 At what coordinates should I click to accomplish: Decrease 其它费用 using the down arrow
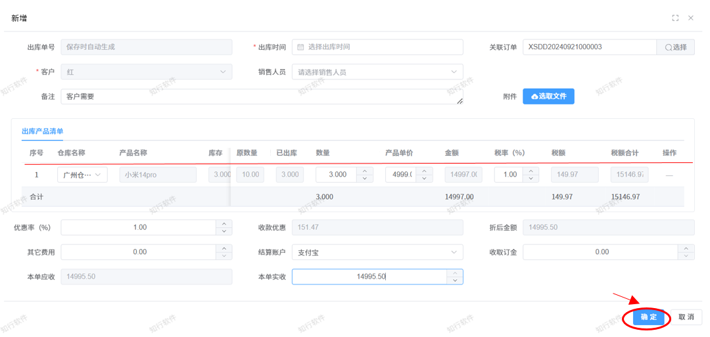click(225, 256)
